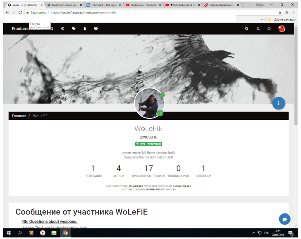The image size is (301, 239).
Task: Click WoLeFiE's profile avatar picture
Action: click(149, 103)
